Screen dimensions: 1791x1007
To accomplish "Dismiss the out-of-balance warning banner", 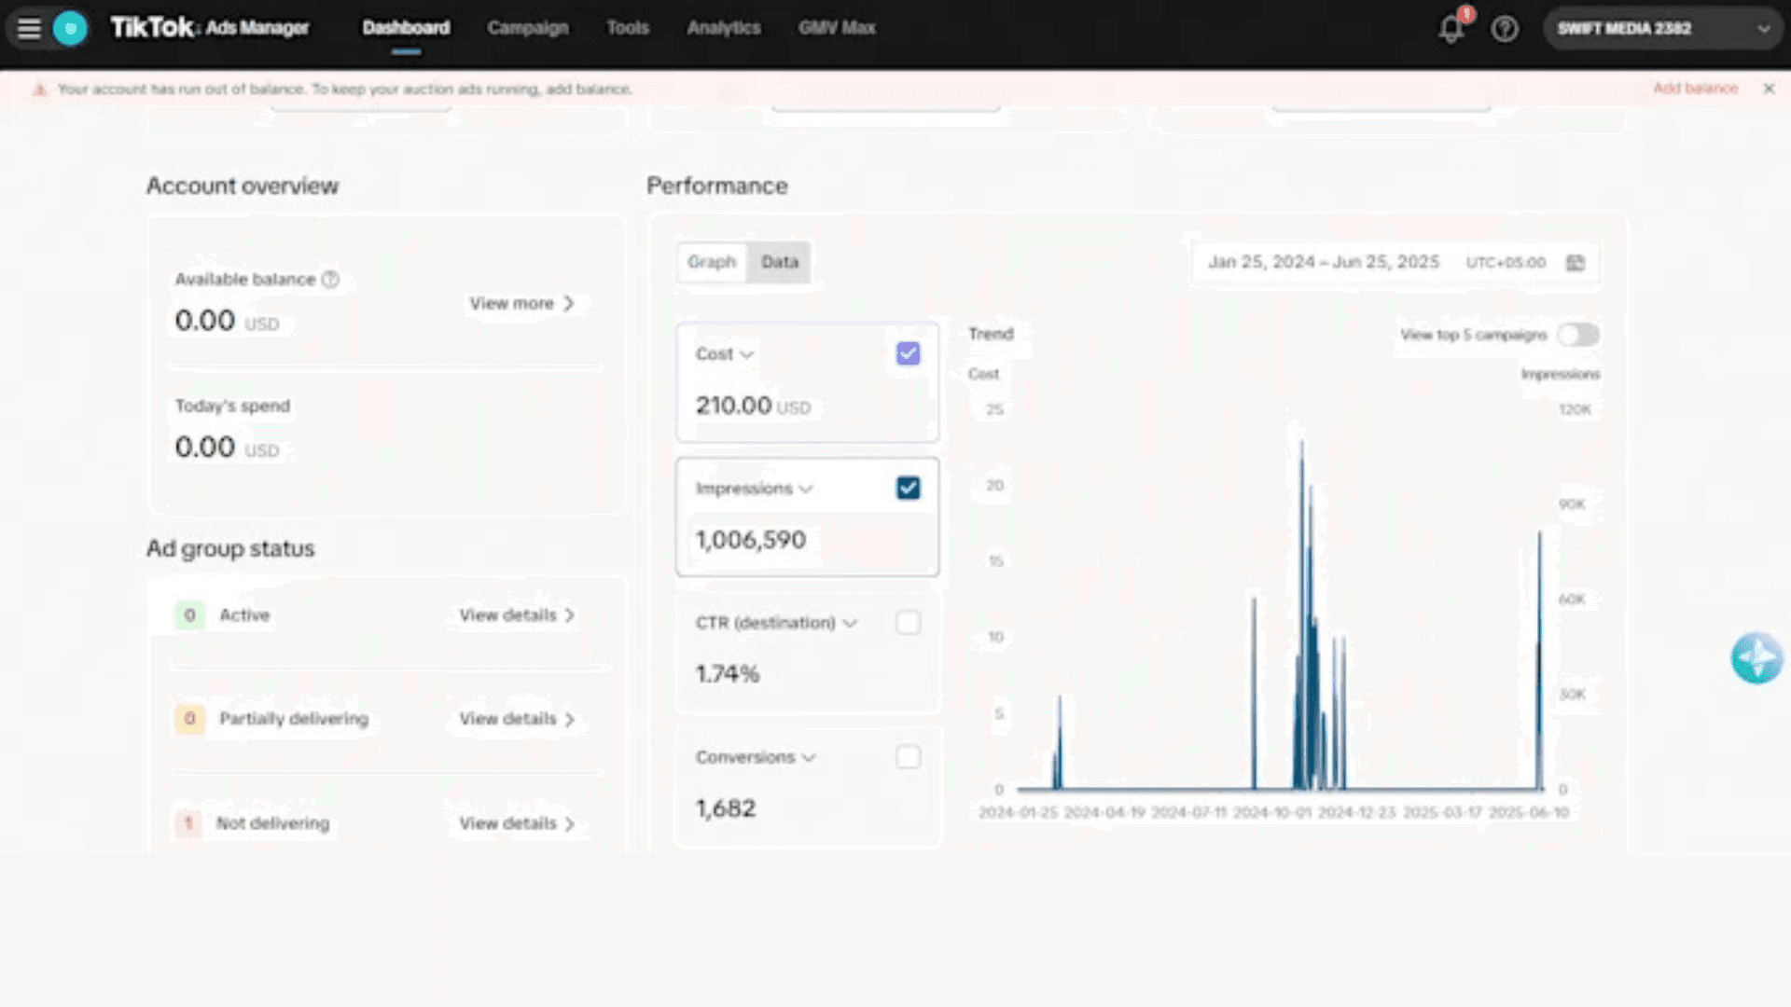I will (x=1769, y=89).
